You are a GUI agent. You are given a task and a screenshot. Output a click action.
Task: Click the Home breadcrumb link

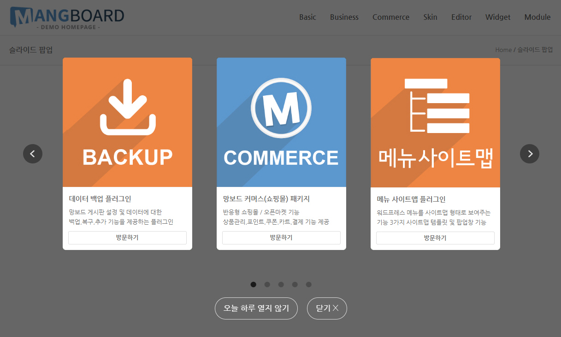[503, 50]
